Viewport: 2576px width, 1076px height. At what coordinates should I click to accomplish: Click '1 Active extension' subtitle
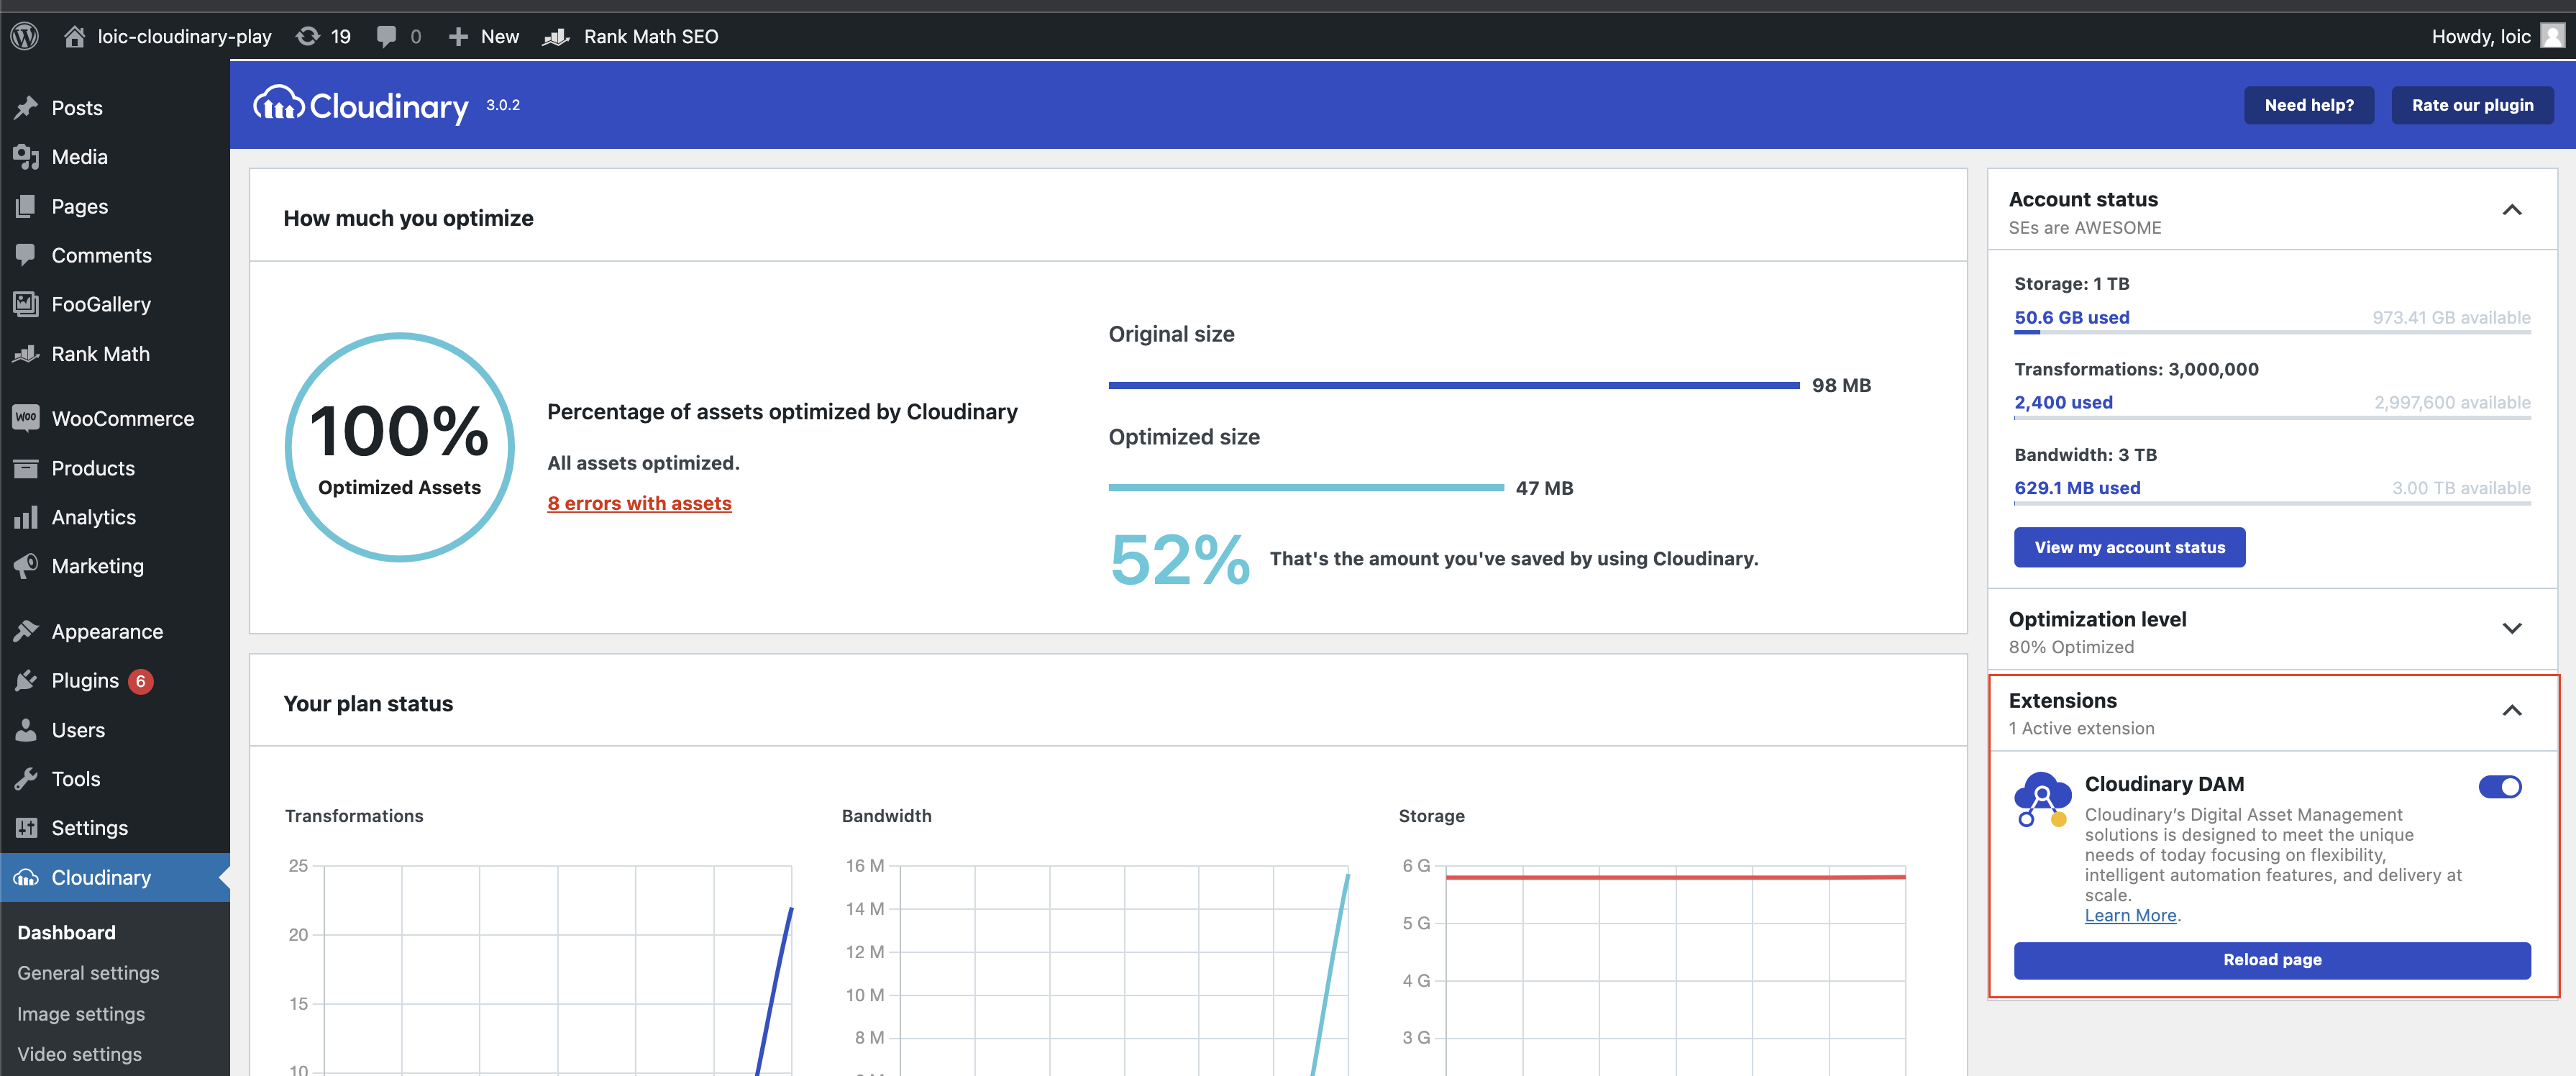[2081, 728]
